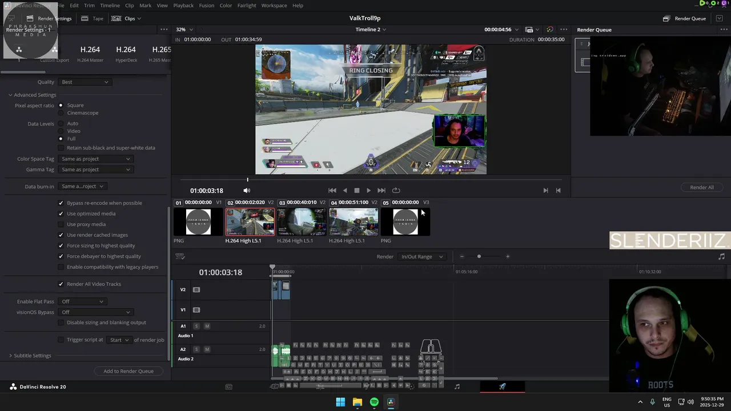Toggle Use optimized media checkbox
This screenshot has width=731, height=411.
point(61,213)
